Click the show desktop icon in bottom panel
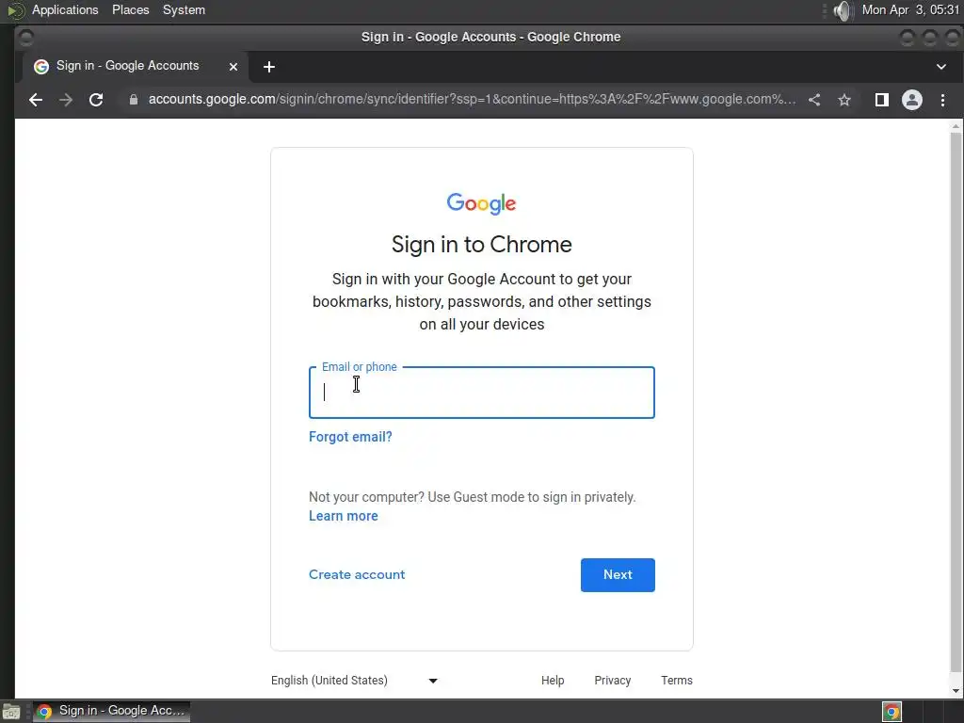Image resolution: width=964 pixels, height=723 pixels. [11, 712]
